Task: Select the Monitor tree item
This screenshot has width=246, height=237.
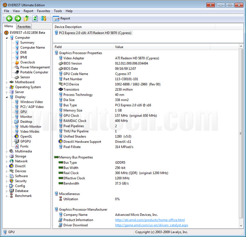Action: click(x=26, y=117)
